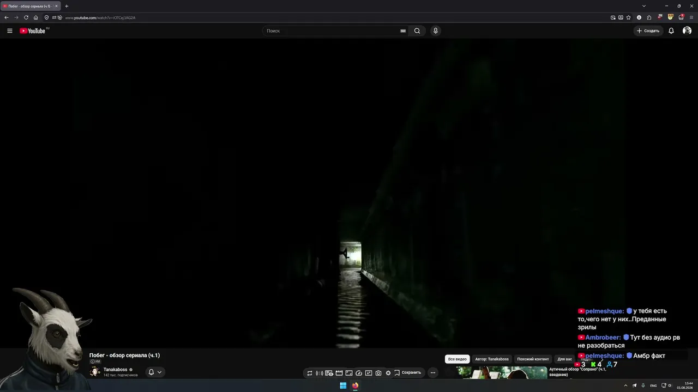Open the player enhancer settings gear

[388, 373]
